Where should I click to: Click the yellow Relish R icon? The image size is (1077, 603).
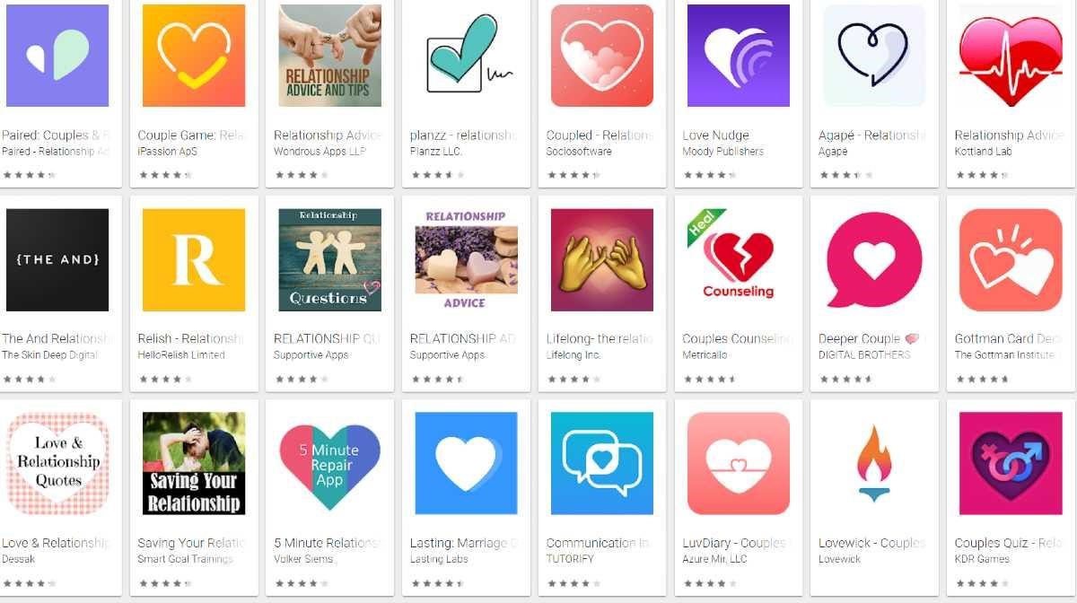point(194,260)
